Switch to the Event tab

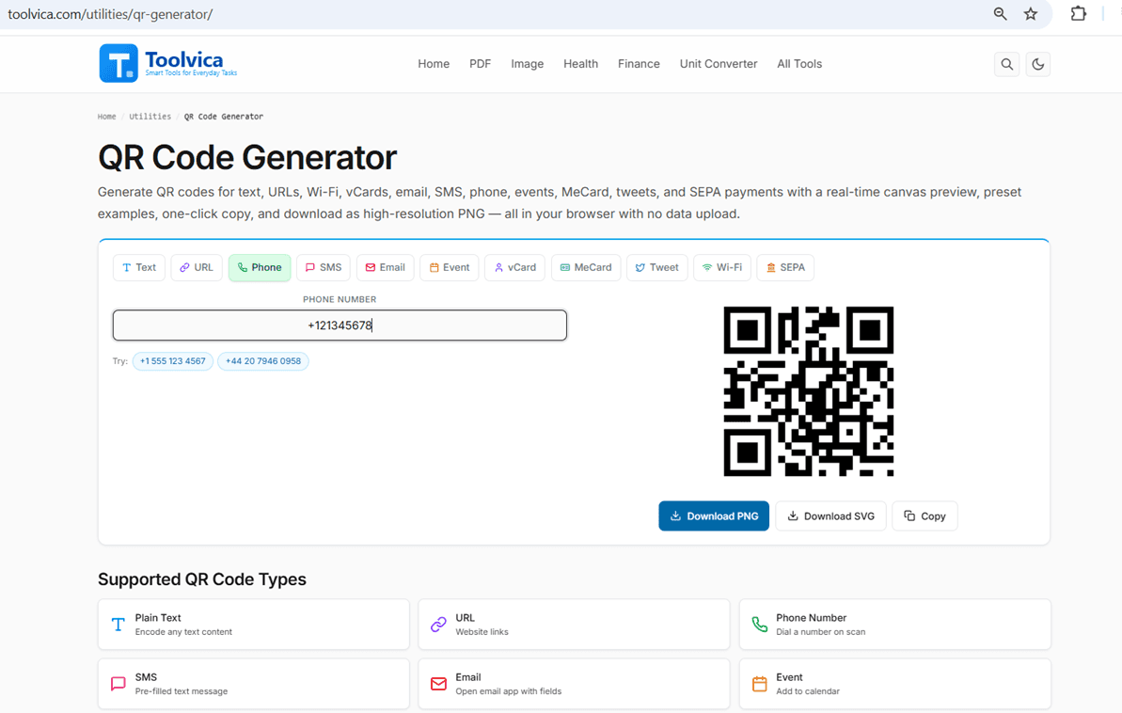(x=450, y=268)
